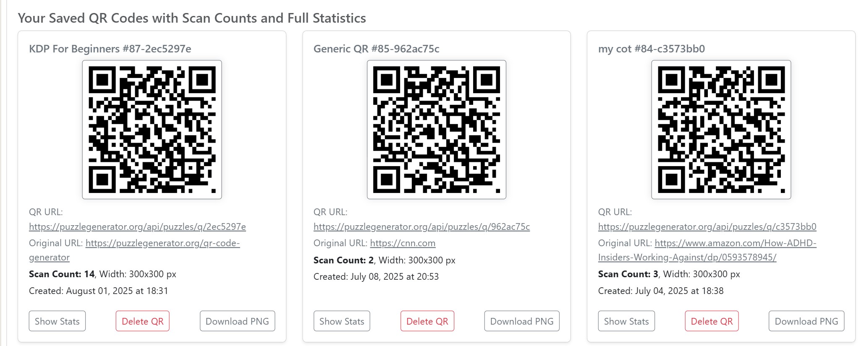Show stats for Generic QR #85
864x346 pixels.
(341, 320)
